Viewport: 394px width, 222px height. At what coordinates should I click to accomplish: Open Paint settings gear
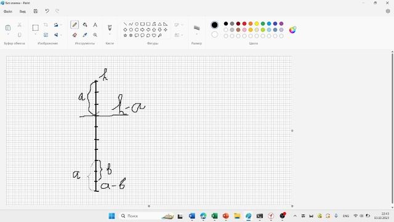(388, 11)
